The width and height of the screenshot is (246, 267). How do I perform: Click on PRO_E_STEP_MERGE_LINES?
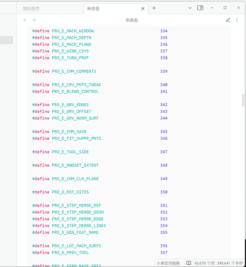[79, 226]
